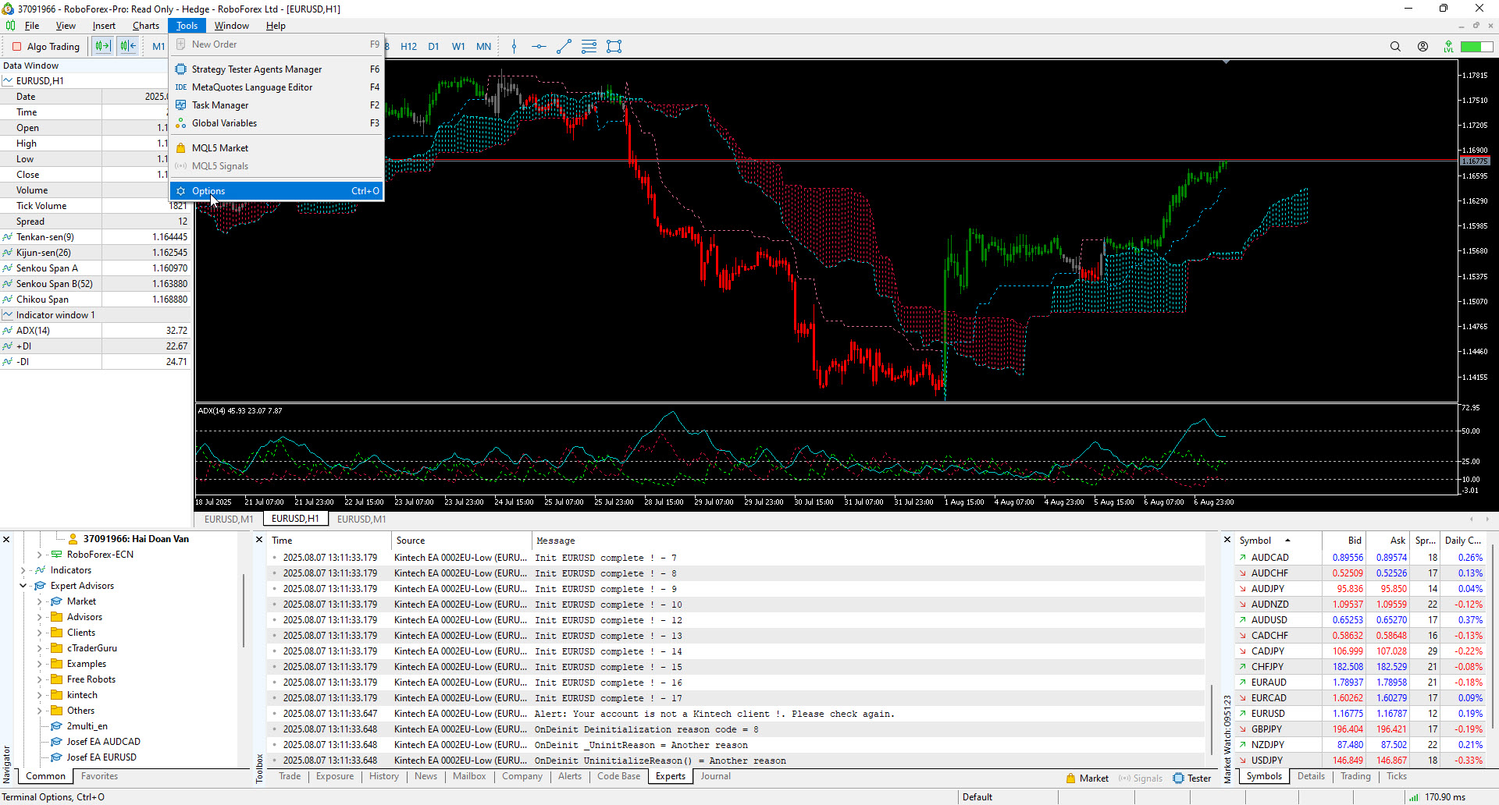Image resolution: width=1499 pixels, height=805 pixels.
Task: Open the Code Base tab
Action: pos(618,776)
